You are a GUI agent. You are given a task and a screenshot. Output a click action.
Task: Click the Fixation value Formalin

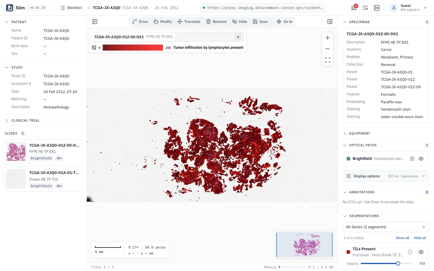(388, 95)
